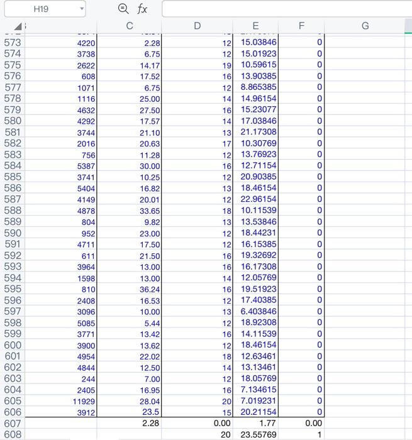Click cell with 20 in row 605
The image size is (412, 440).
(x=197, y=401)
